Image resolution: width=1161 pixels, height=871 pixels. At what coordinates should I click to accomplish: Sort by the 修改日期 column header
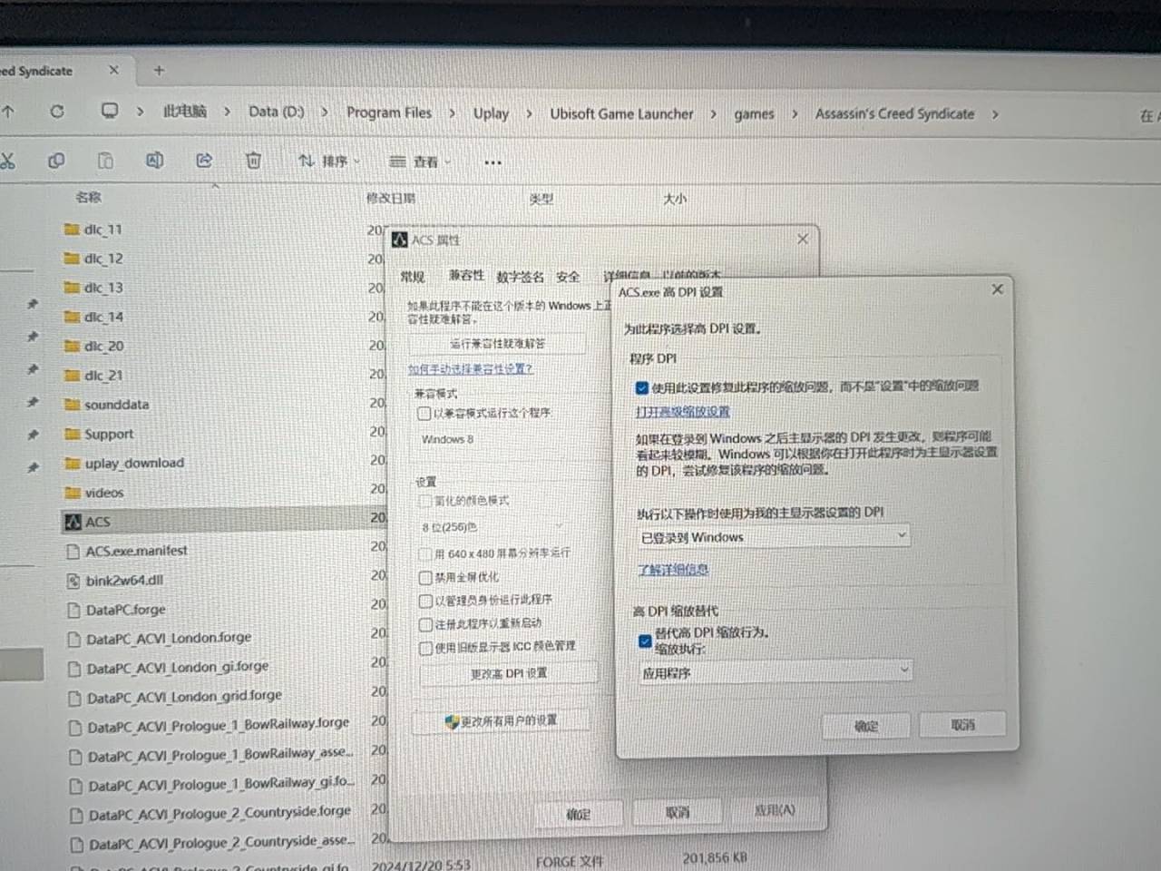[390, 198]
